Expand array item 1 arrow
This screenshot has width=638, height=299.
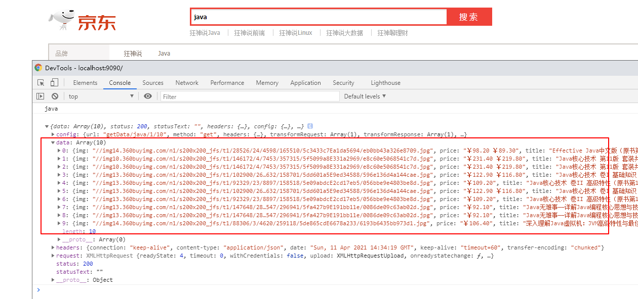[x=59, y=159]
